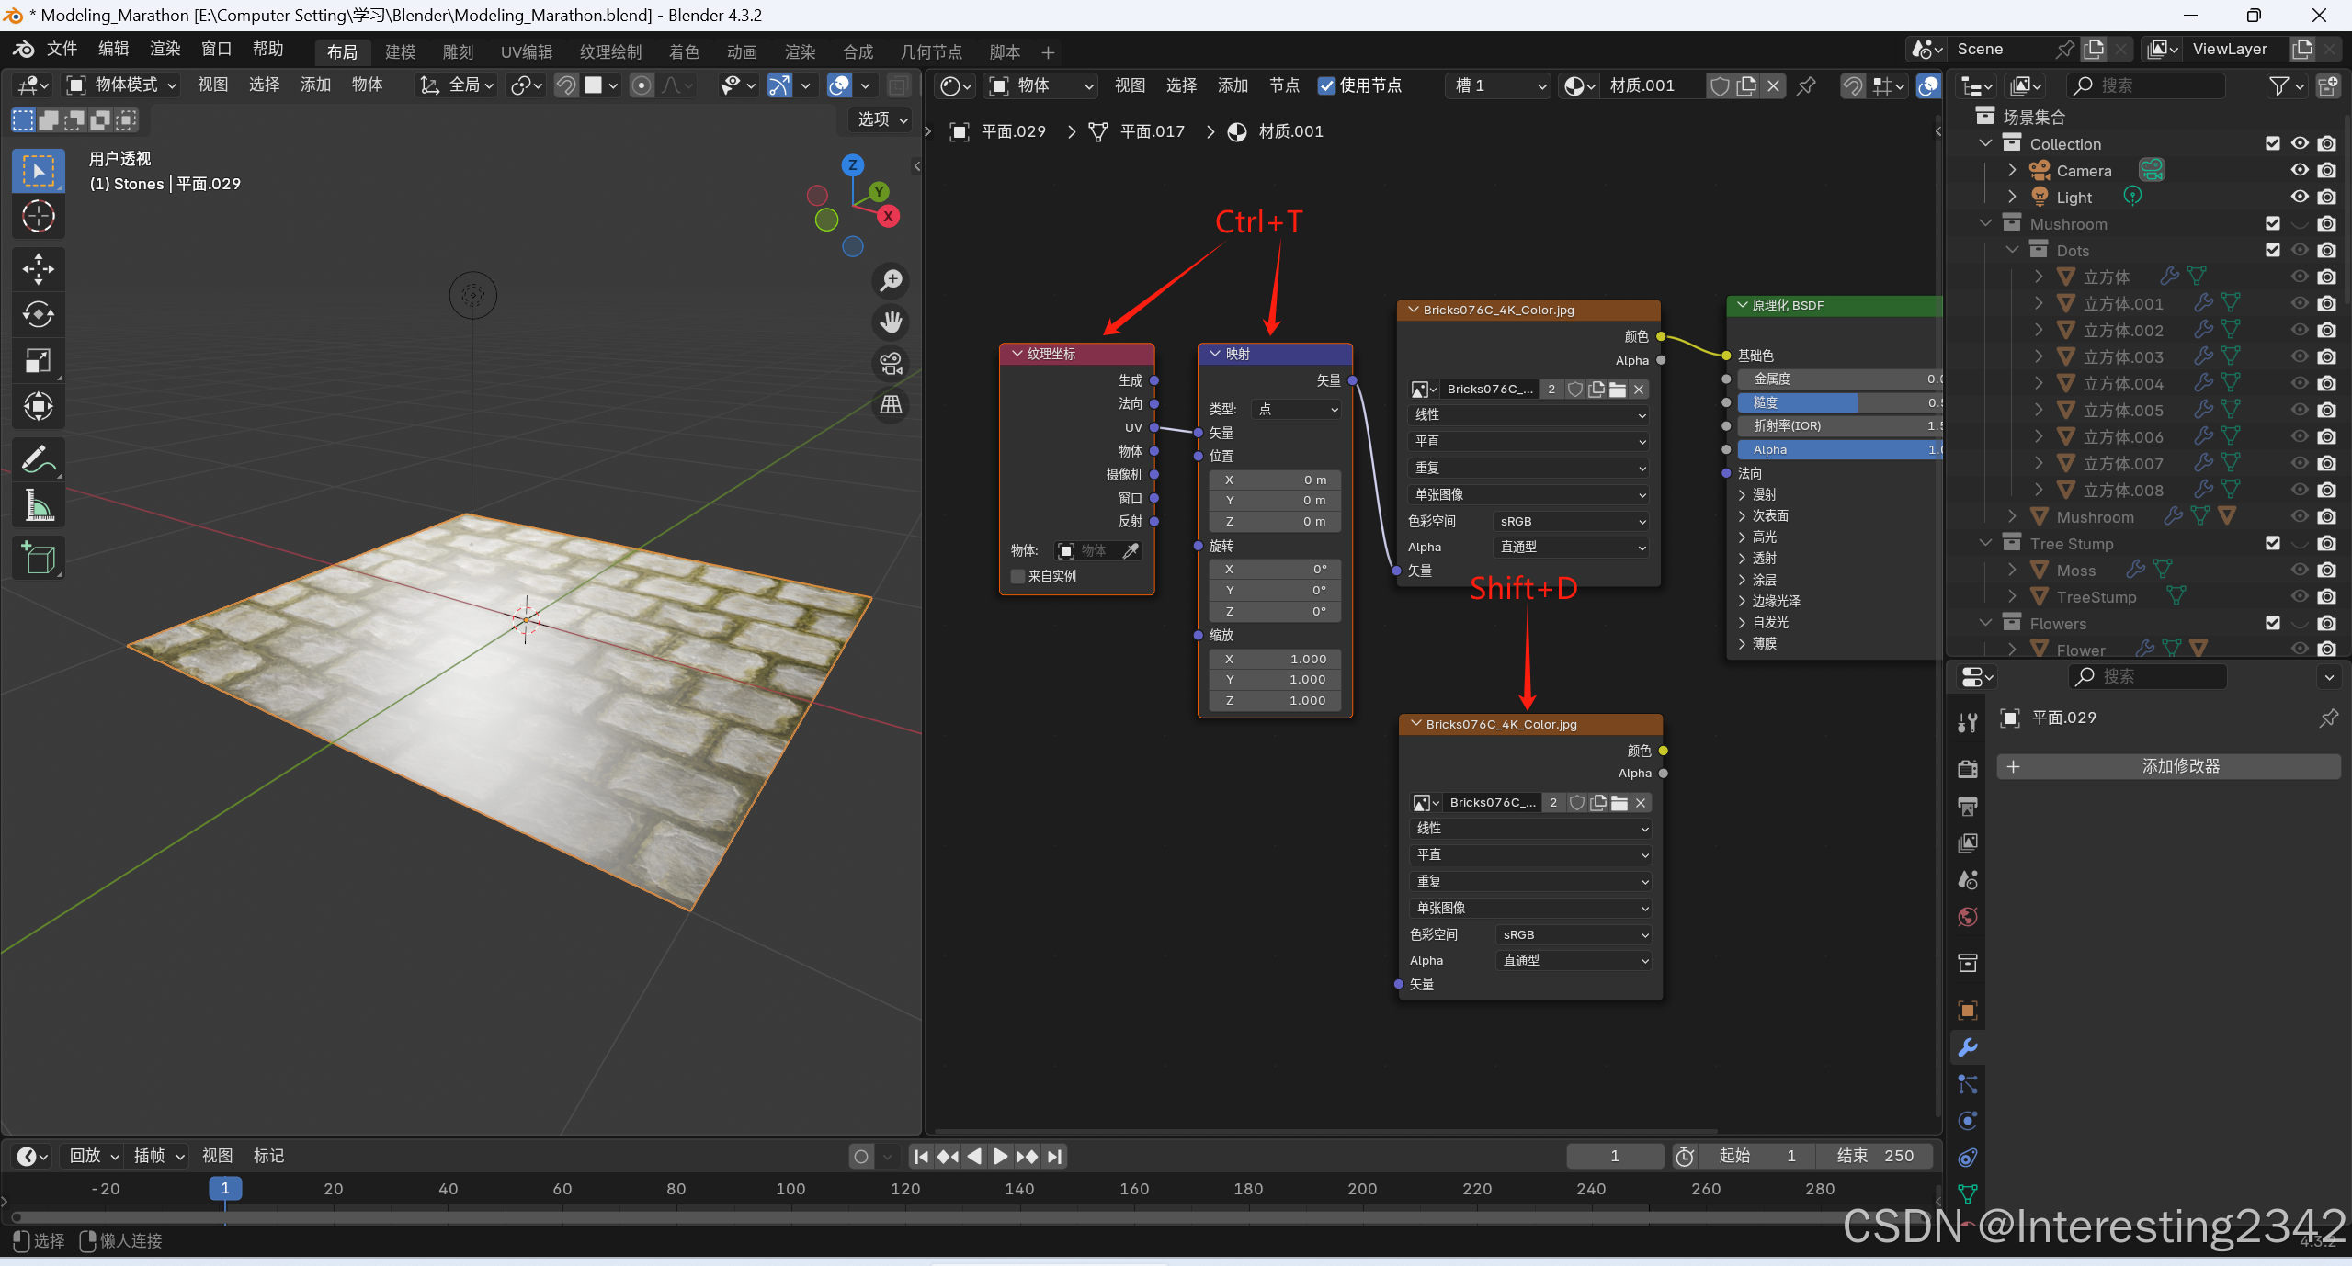Screen dimensions: 2352x1266
Task: Toggle perspective/orthographic grid icon
Action: (891, 405)
